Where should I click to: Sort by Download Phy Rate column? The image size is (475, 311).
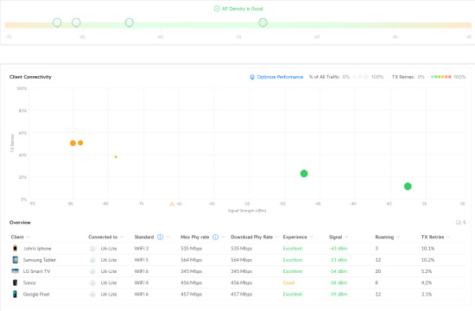coord(277,237)
